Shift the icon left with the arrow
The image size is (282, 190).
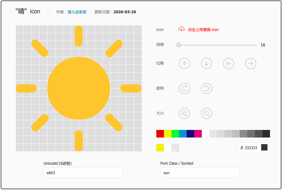tap(229, 63)
